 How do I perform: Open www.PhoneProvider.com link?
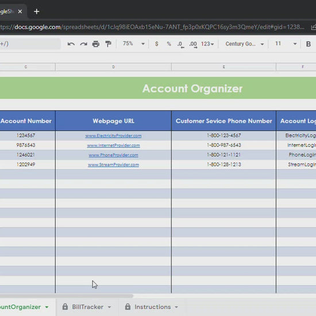[x=113, y=155]
